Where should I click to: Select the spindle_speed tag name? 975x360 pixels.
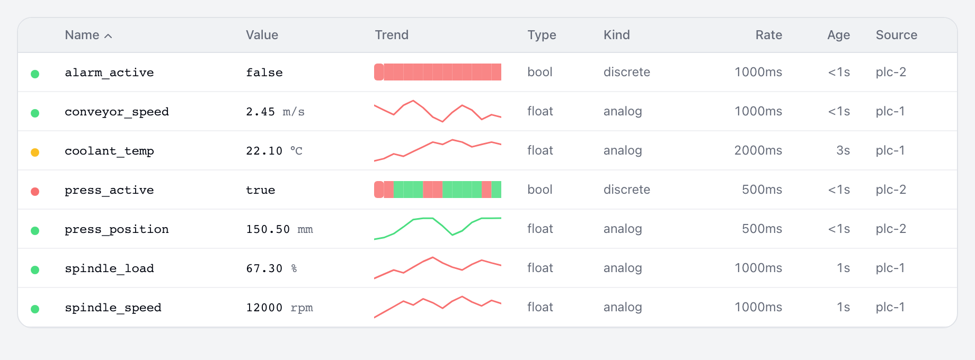(x=113, y=308)
